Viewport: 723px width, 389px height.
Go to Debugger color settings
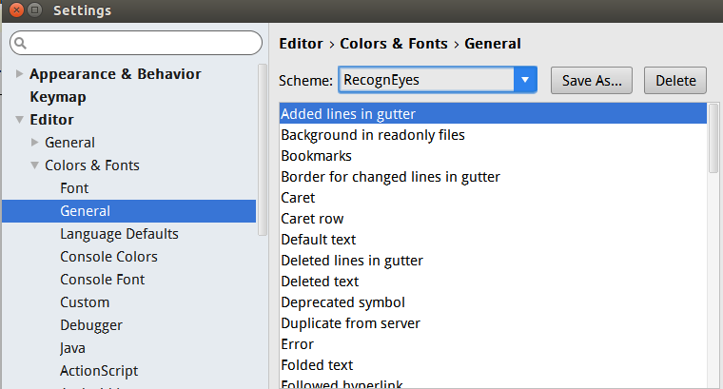click(x=91, y=325)
